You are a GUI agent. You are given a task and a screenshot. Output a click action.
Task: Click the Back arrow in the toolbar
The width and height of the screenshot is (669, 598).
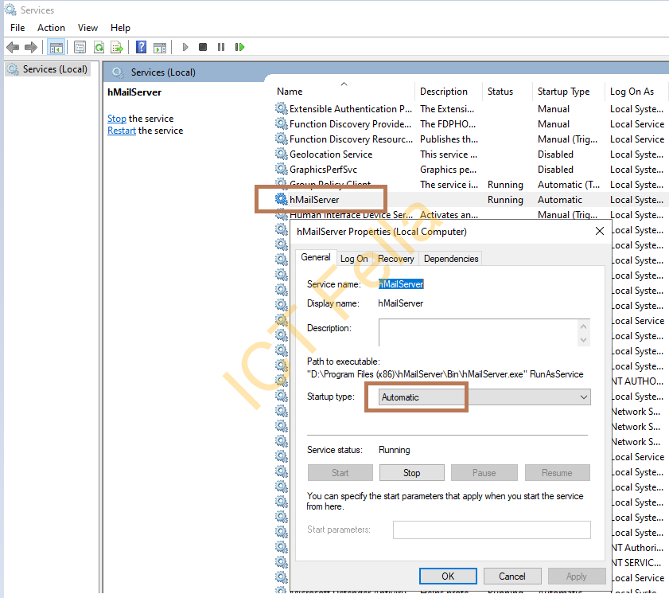[x=13, y=47]
